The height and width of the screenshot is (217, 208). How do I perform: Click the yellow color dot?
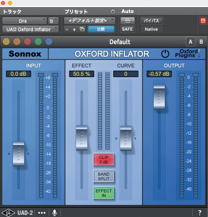click(x=6, y=42)
